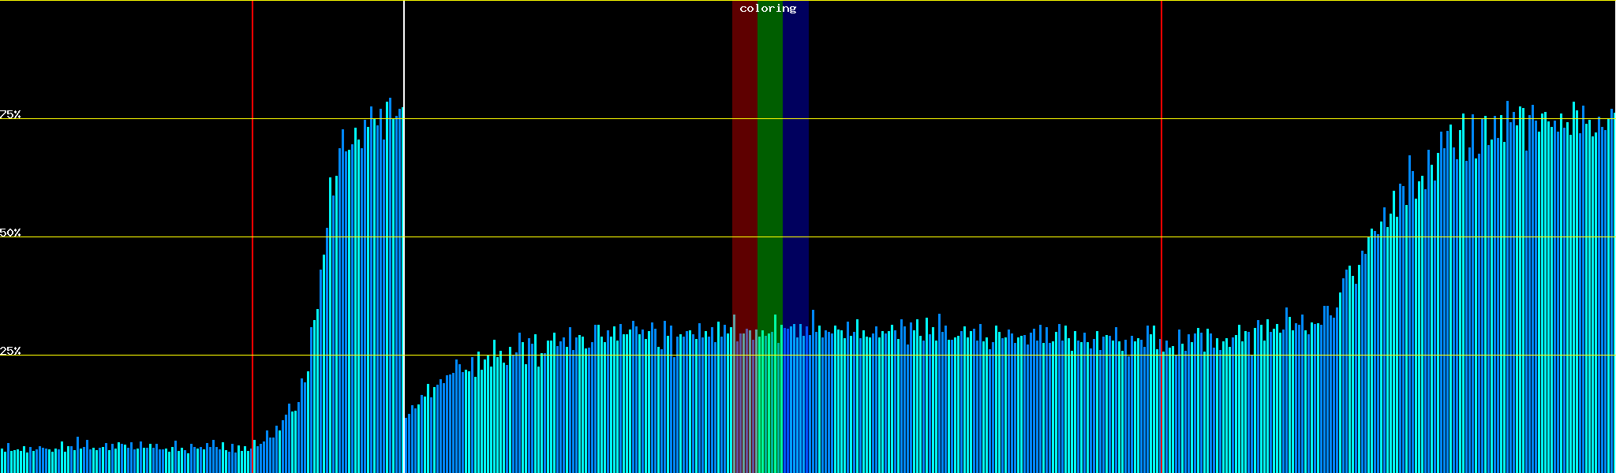The width and height of the screenshot is (1616, 473).
Task: Click the yellow 50% horizontal gridline
Action: pyautogui.click(x=947, y=237)
